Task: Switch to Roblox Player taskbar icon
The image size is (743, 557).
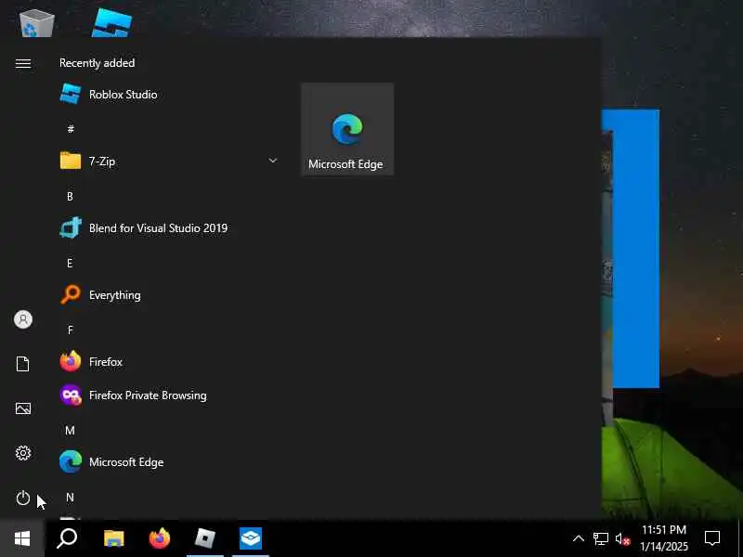Action: click(x=204, y=538)
